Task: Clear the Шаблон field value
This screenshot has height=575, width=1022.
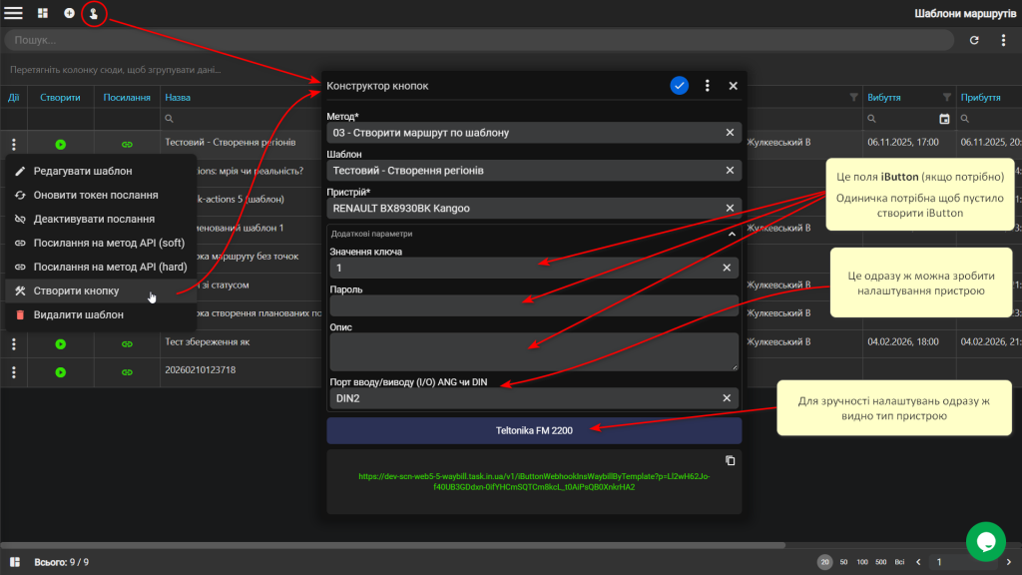Action: point(730,170)
